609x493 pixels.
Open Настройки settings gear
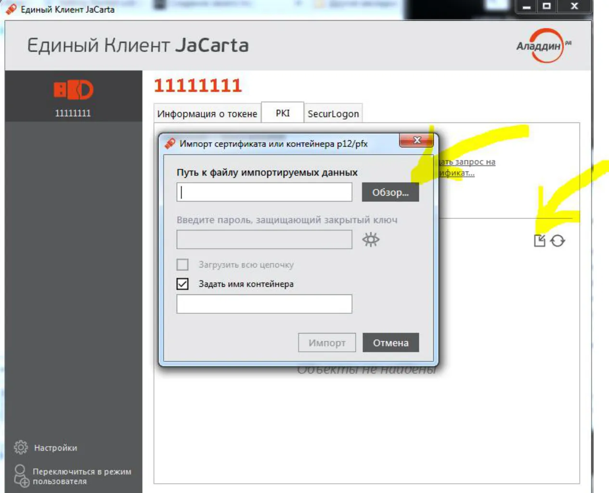coord(21,447)
